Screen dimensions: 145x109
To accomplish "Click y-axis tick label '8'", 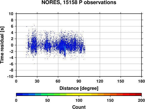I will click(x=12, y=20).
